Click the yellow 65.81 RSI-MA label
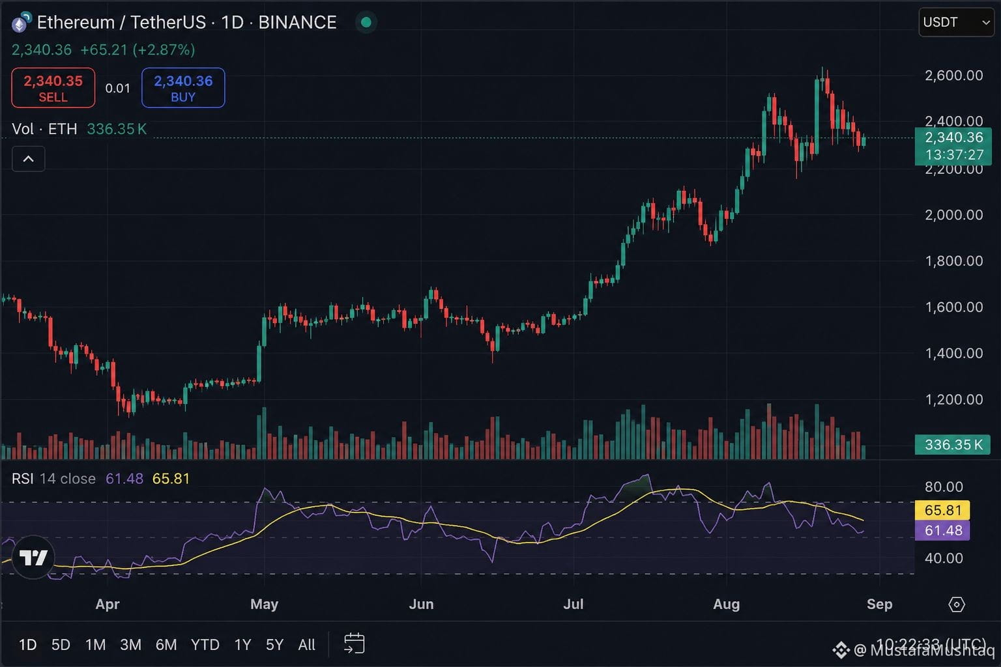 pos(942,510)
